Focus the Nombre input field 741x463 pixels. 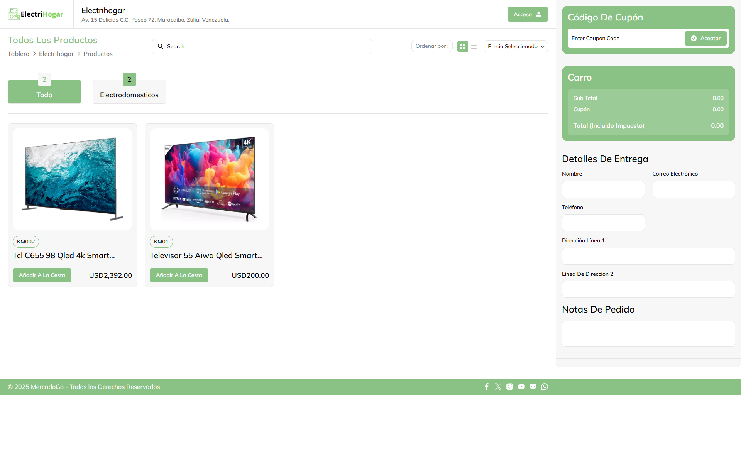pos(603,189)
